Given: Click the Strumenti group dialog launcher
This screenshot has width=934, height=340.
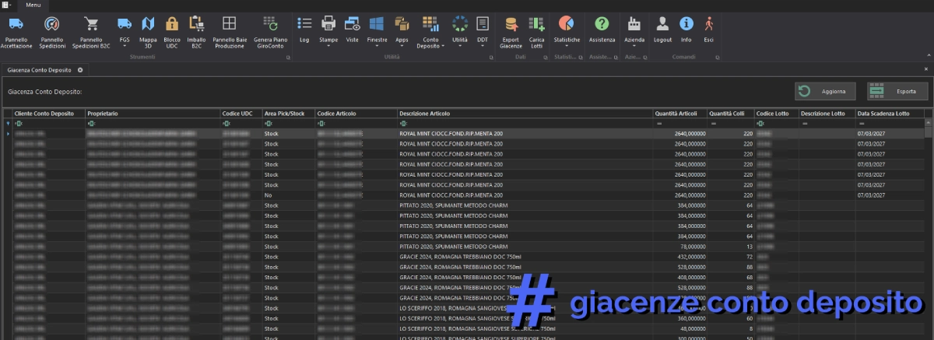Looking at the screenshot, I should click(288, 57).
